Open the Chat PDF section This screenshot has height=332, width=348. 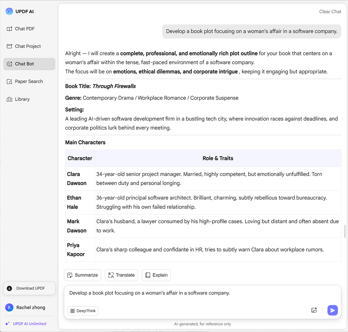click(x=25, y=29)
